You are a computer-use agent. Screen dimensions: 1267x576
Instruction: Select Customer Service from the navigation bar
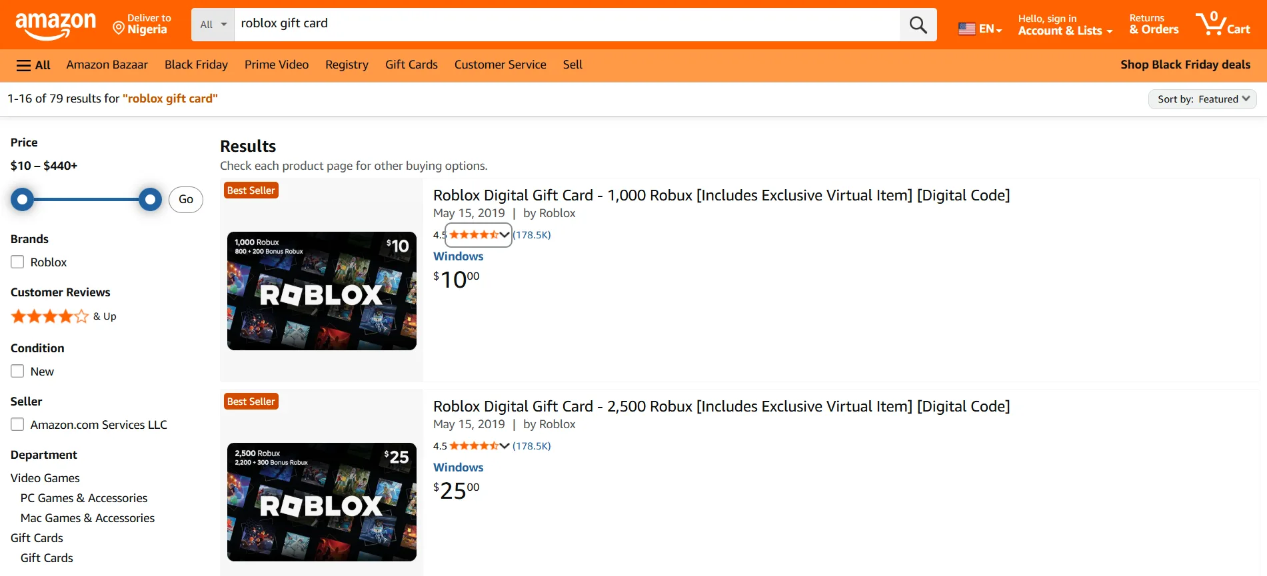pos(500,65)
